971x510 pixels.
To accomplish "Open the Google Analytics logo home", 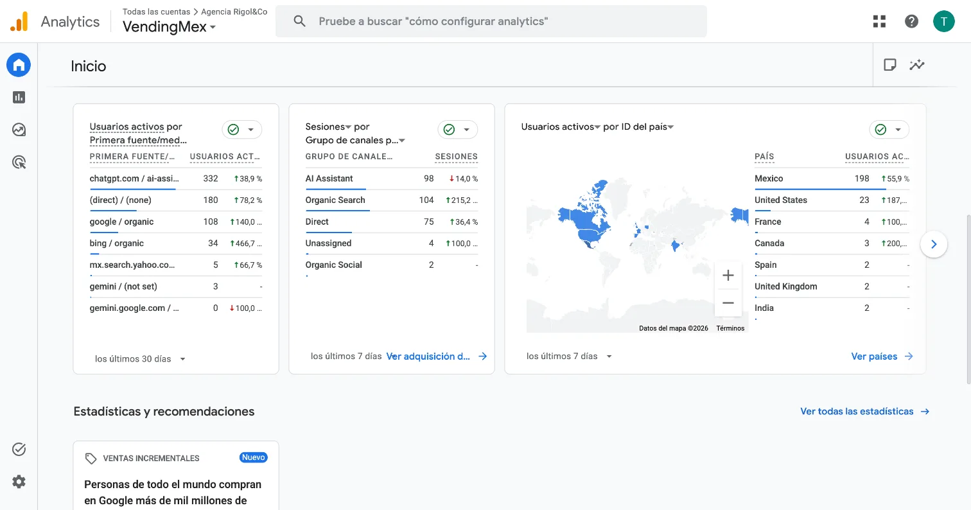I will tap(19, 22).
